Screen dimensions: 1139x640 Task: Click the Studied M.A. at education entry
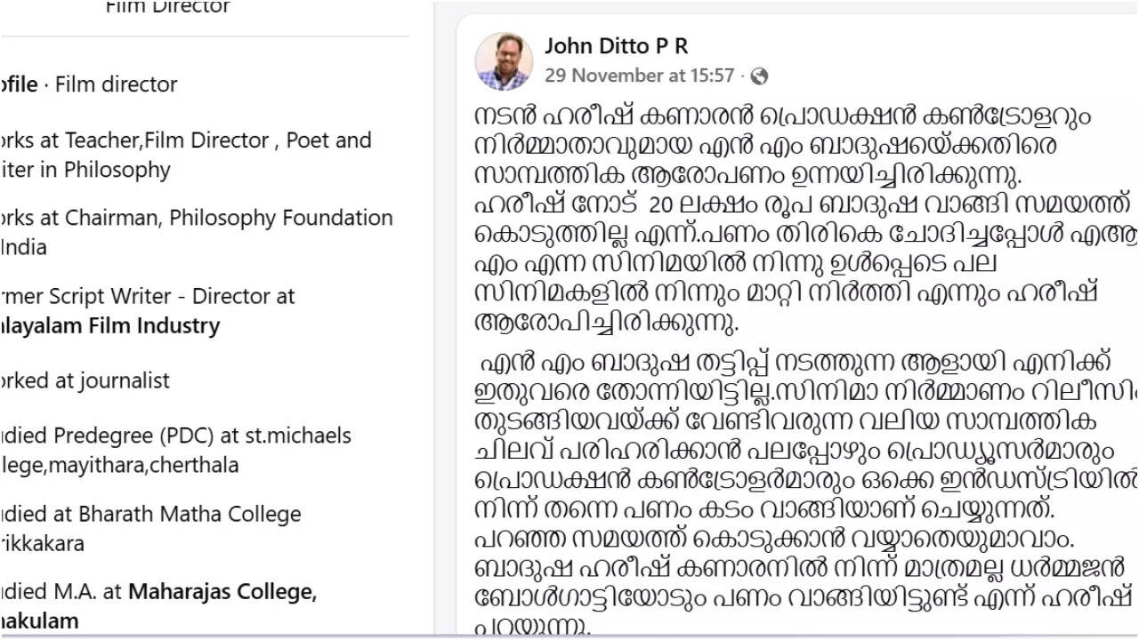point(158,605)
